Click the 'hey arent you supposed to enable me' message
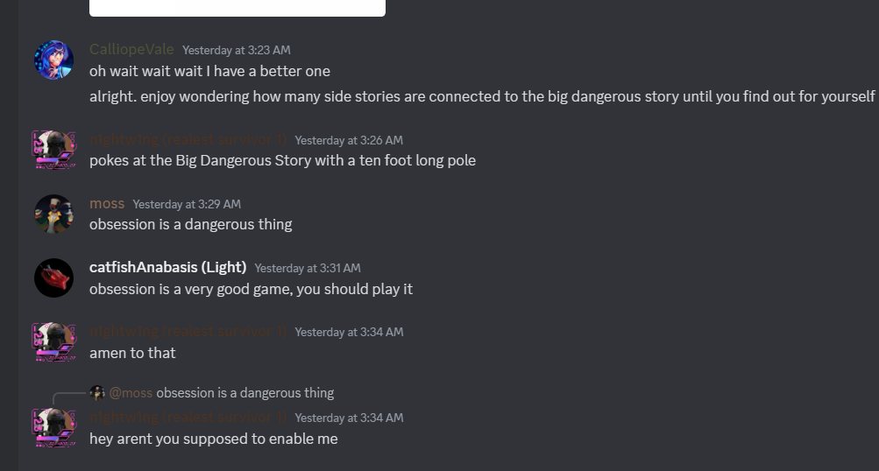The height and width of the screenshot is (471, 879). [214, 439]
